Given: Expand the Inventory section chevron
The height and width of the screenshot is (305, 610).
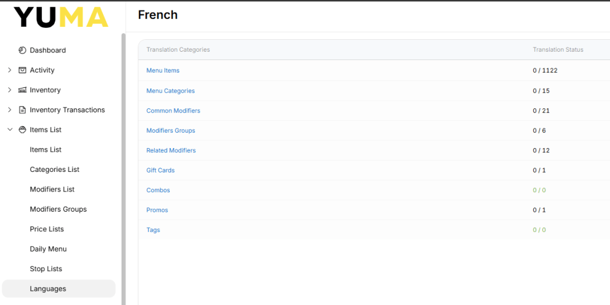Looking at the screenshot, I should (10, 90).
